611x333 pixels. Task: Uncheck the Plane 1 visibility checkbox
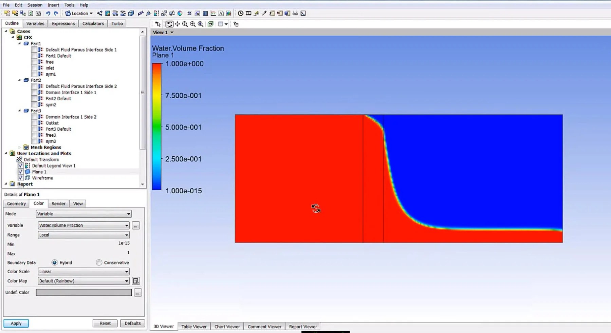coord(20,172)
